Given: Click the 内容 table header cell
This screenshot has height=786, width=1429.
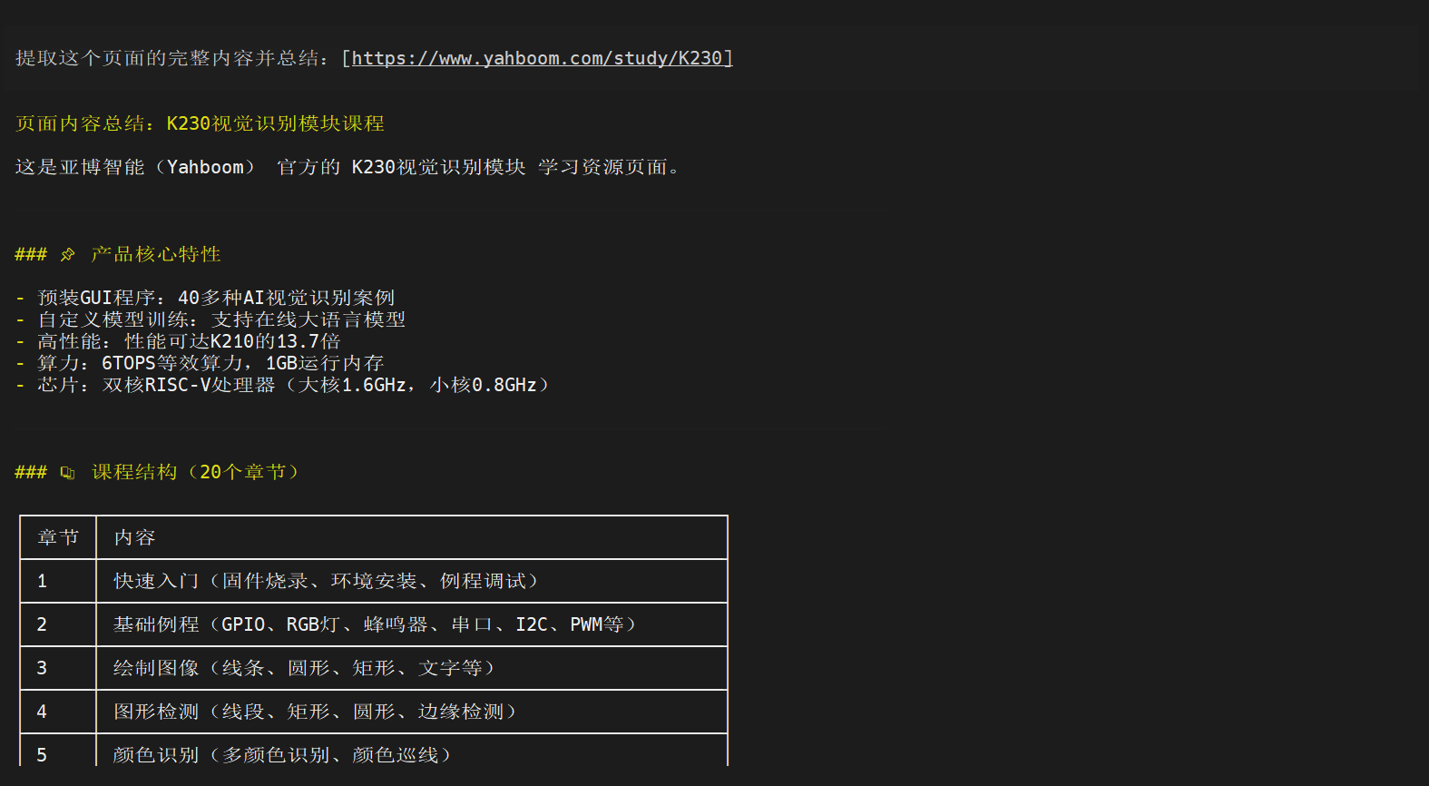Looking at the screenshot, I should click(x=412, y=537).
